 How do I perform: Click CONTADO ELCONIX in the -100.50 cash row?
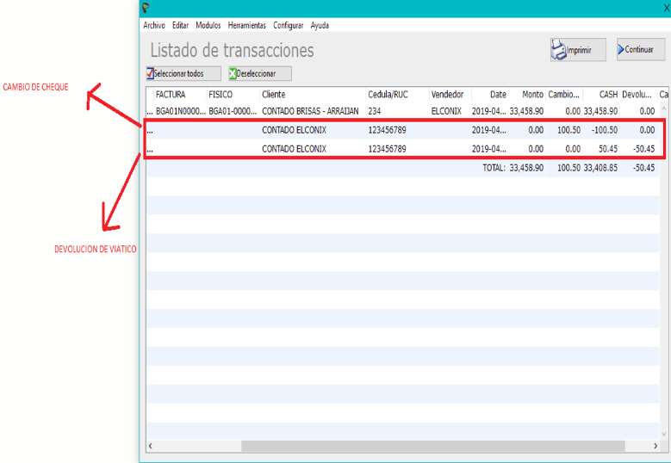tap(294, 130)
